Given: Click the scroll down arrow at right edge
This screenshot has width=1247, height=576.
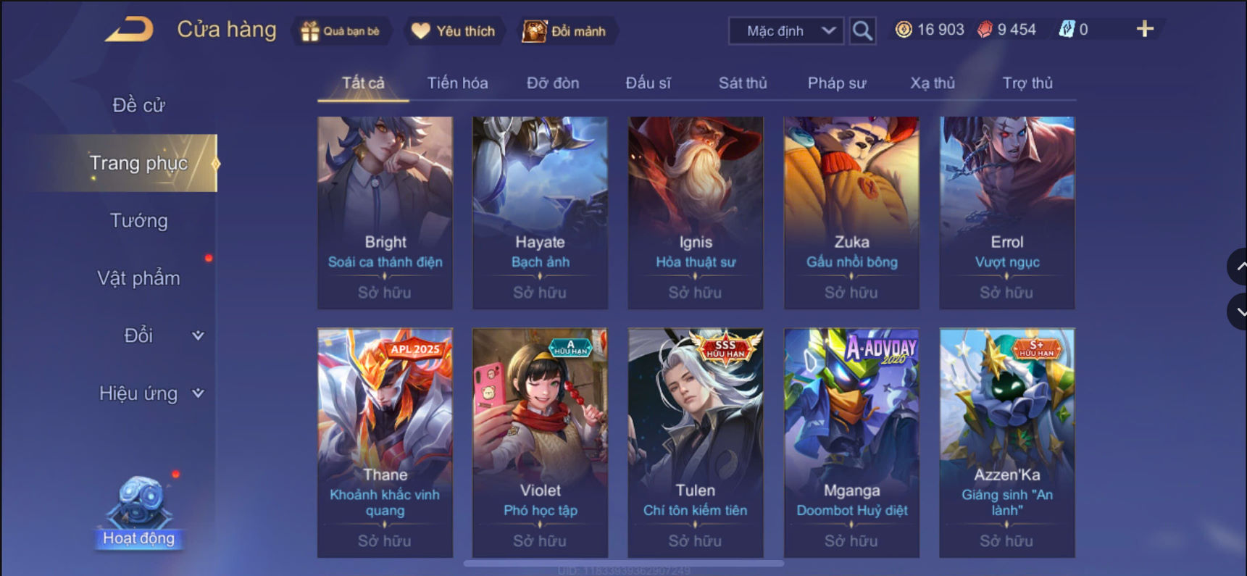Looking at the screenshot, I should 1238,312.
